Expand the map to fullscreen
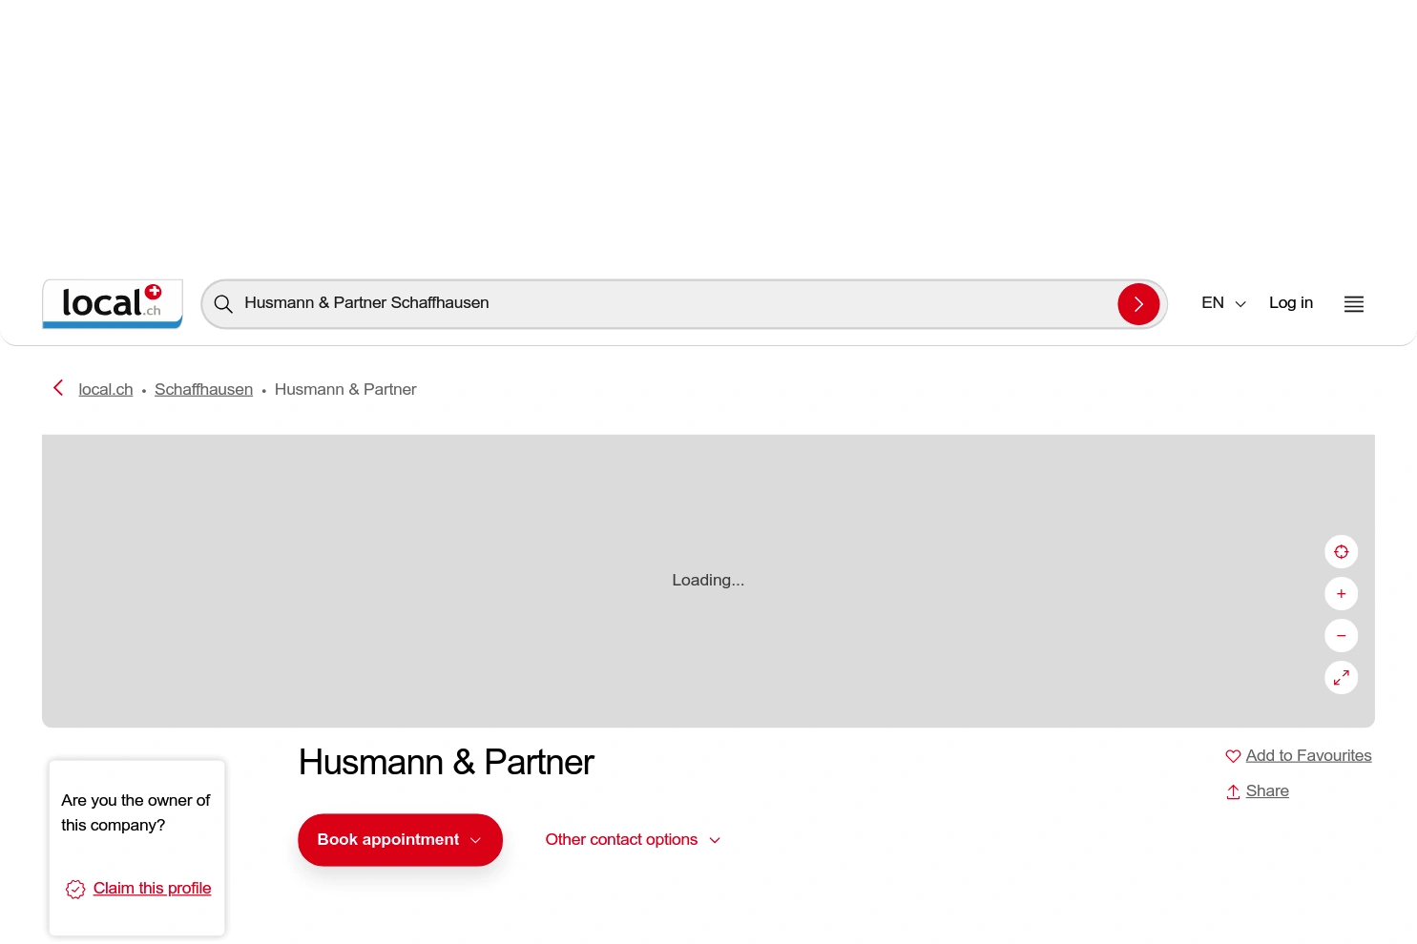This screenshot has height=944, width=1417. point(1341,677)
